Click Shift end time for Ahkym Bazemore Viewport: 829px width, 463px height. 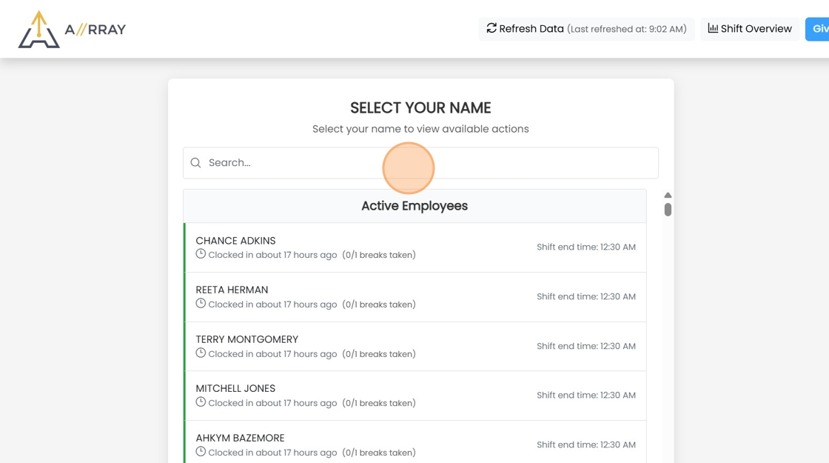tap(585, 445)
